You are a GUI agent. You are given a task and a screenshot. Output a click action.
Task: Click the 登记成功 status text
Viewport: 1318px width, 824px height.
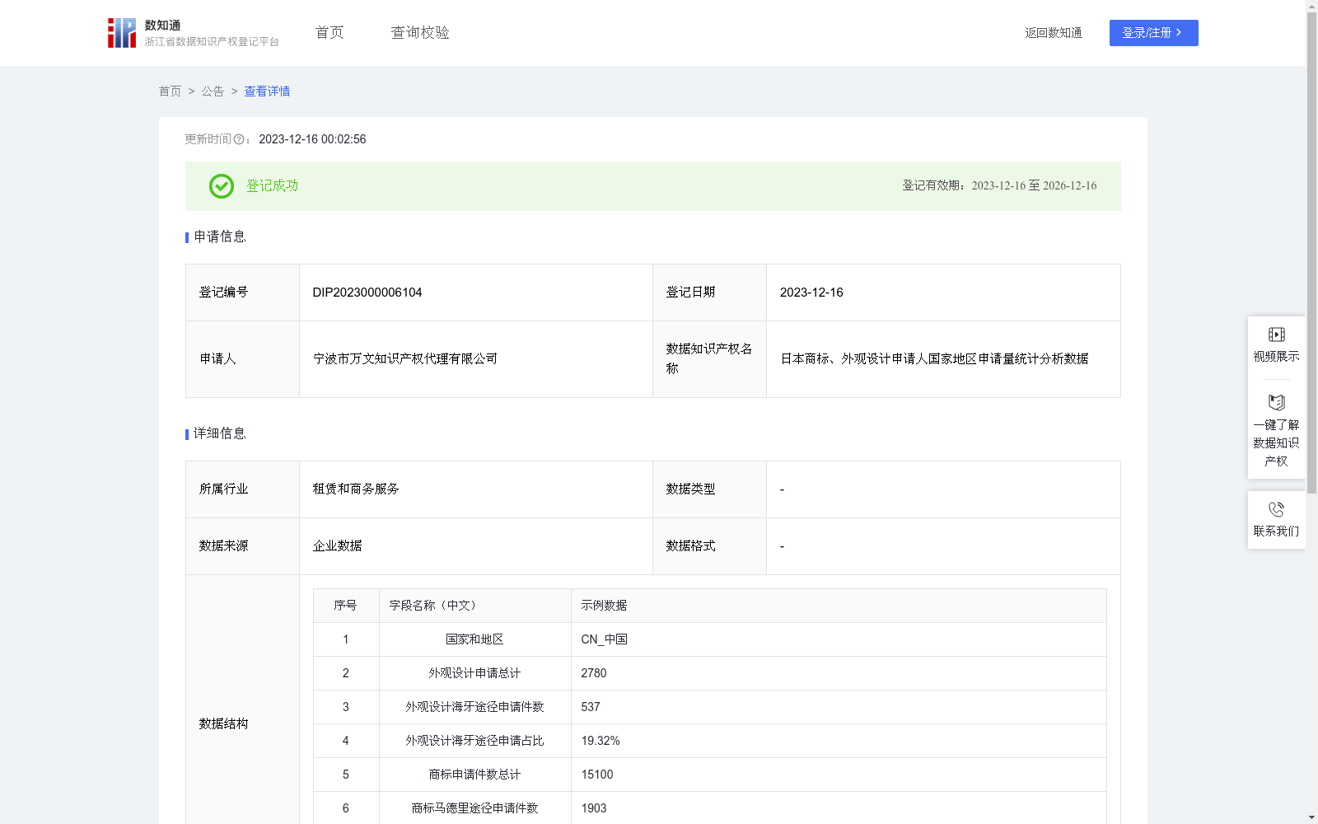pyautogui.click(x=272, y=186)
